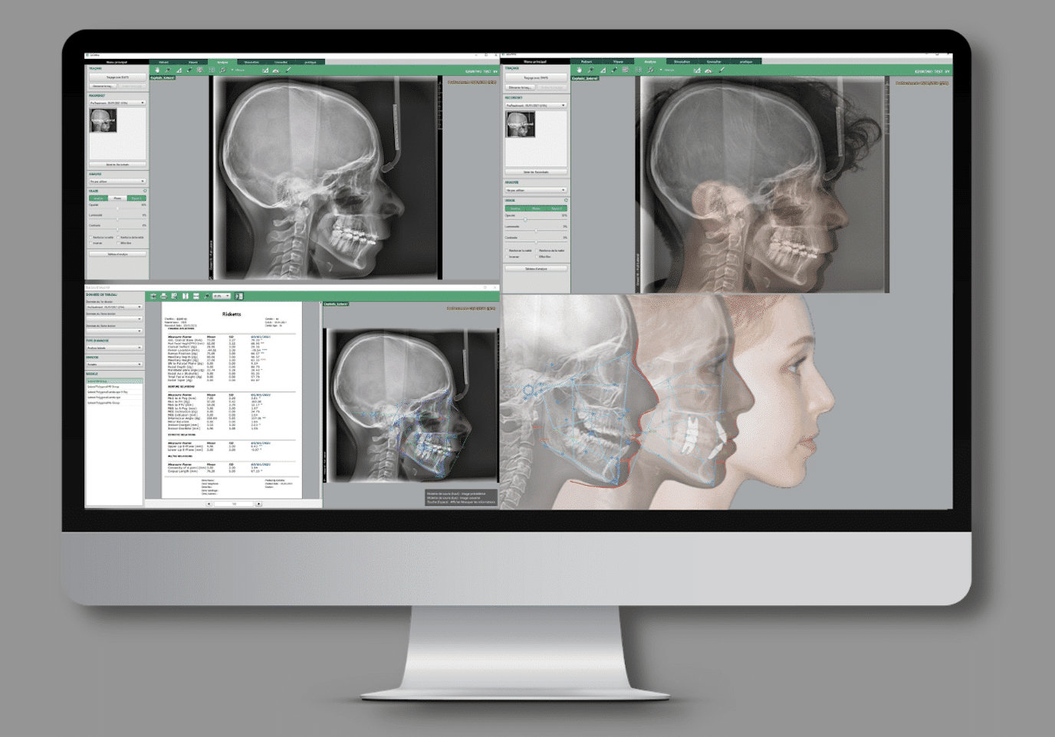Screen dimensions: 1055x737
Task: Reset image settings icon in left window IMAGE panel
Action: 145,191
